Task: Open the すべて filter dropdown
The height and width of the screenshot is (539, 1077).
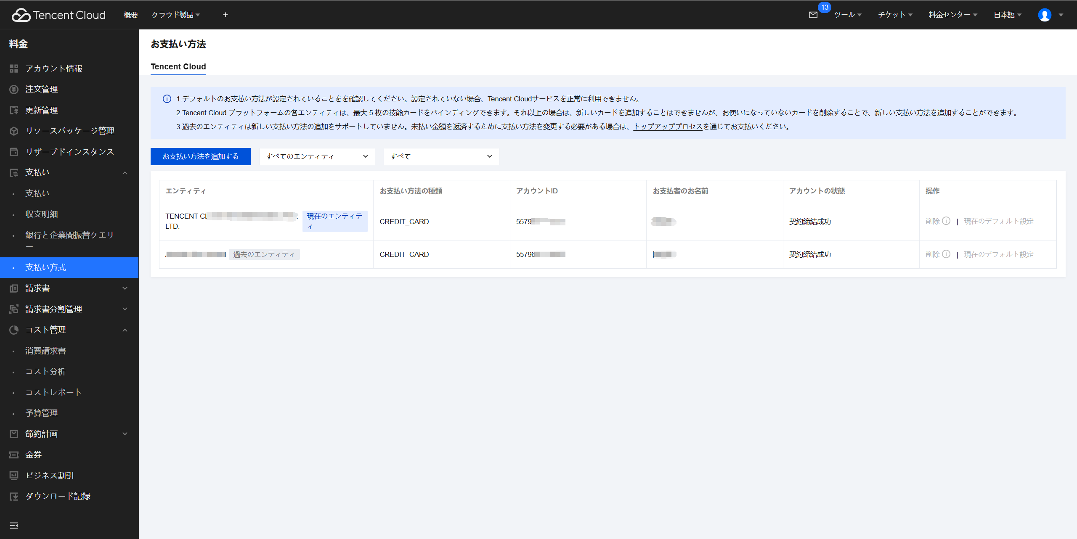Action: click(441, 156)
